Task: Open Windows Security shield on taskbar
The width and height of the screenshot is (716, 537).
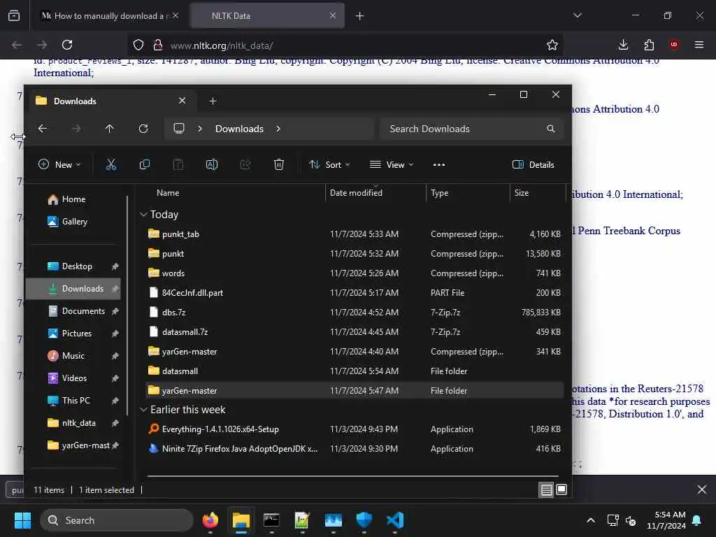Action: pyautogui.click(x=364, y=520)
